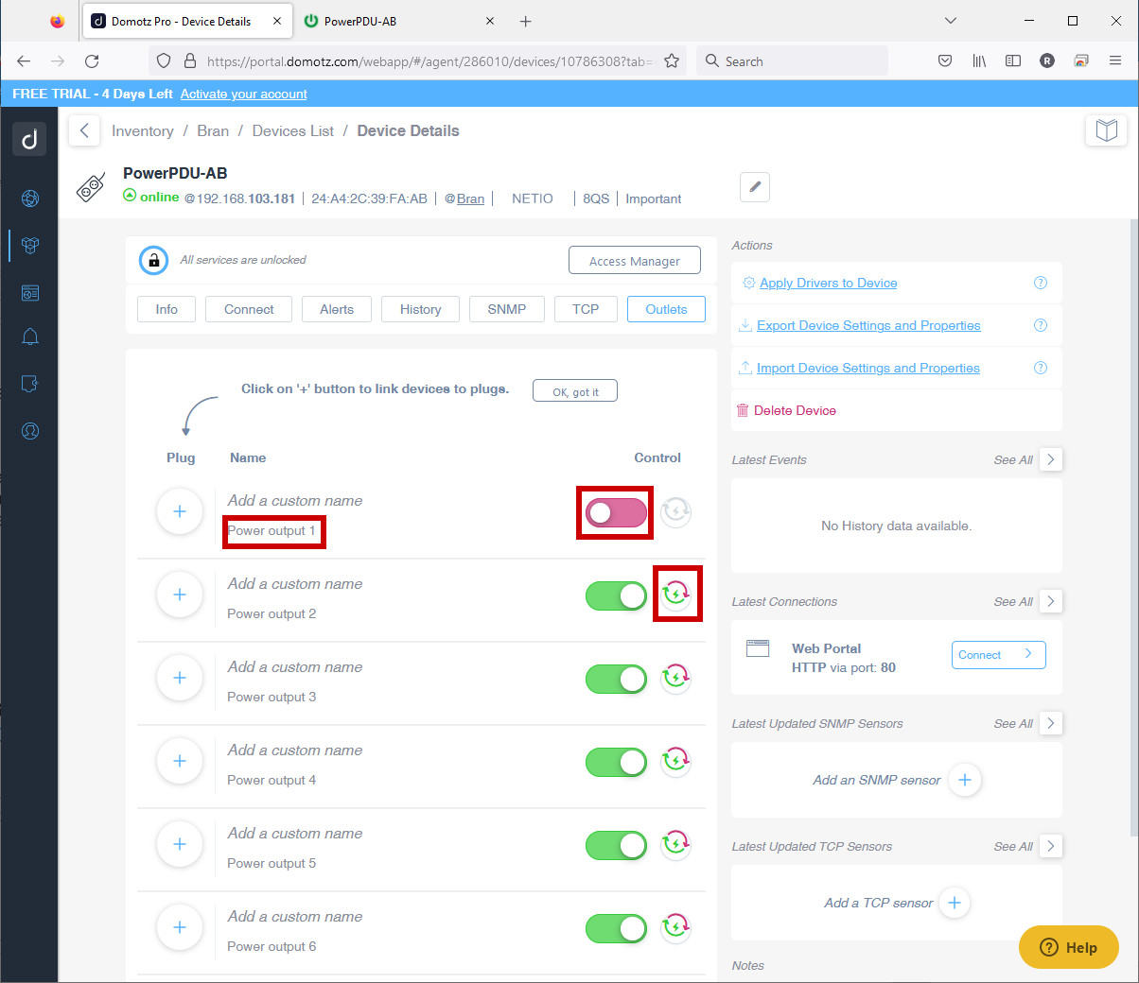Open the dashboard panel sidebar icon
This screenshot has width=1139, height=983.
coord(30,293)
